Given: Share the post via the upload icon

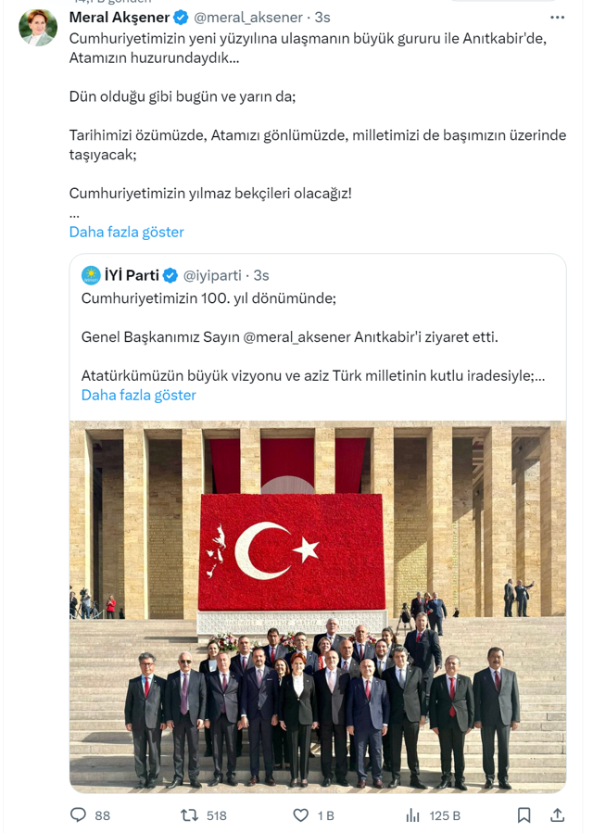Looking at the screenshot, I should click(x=557, y=814).
